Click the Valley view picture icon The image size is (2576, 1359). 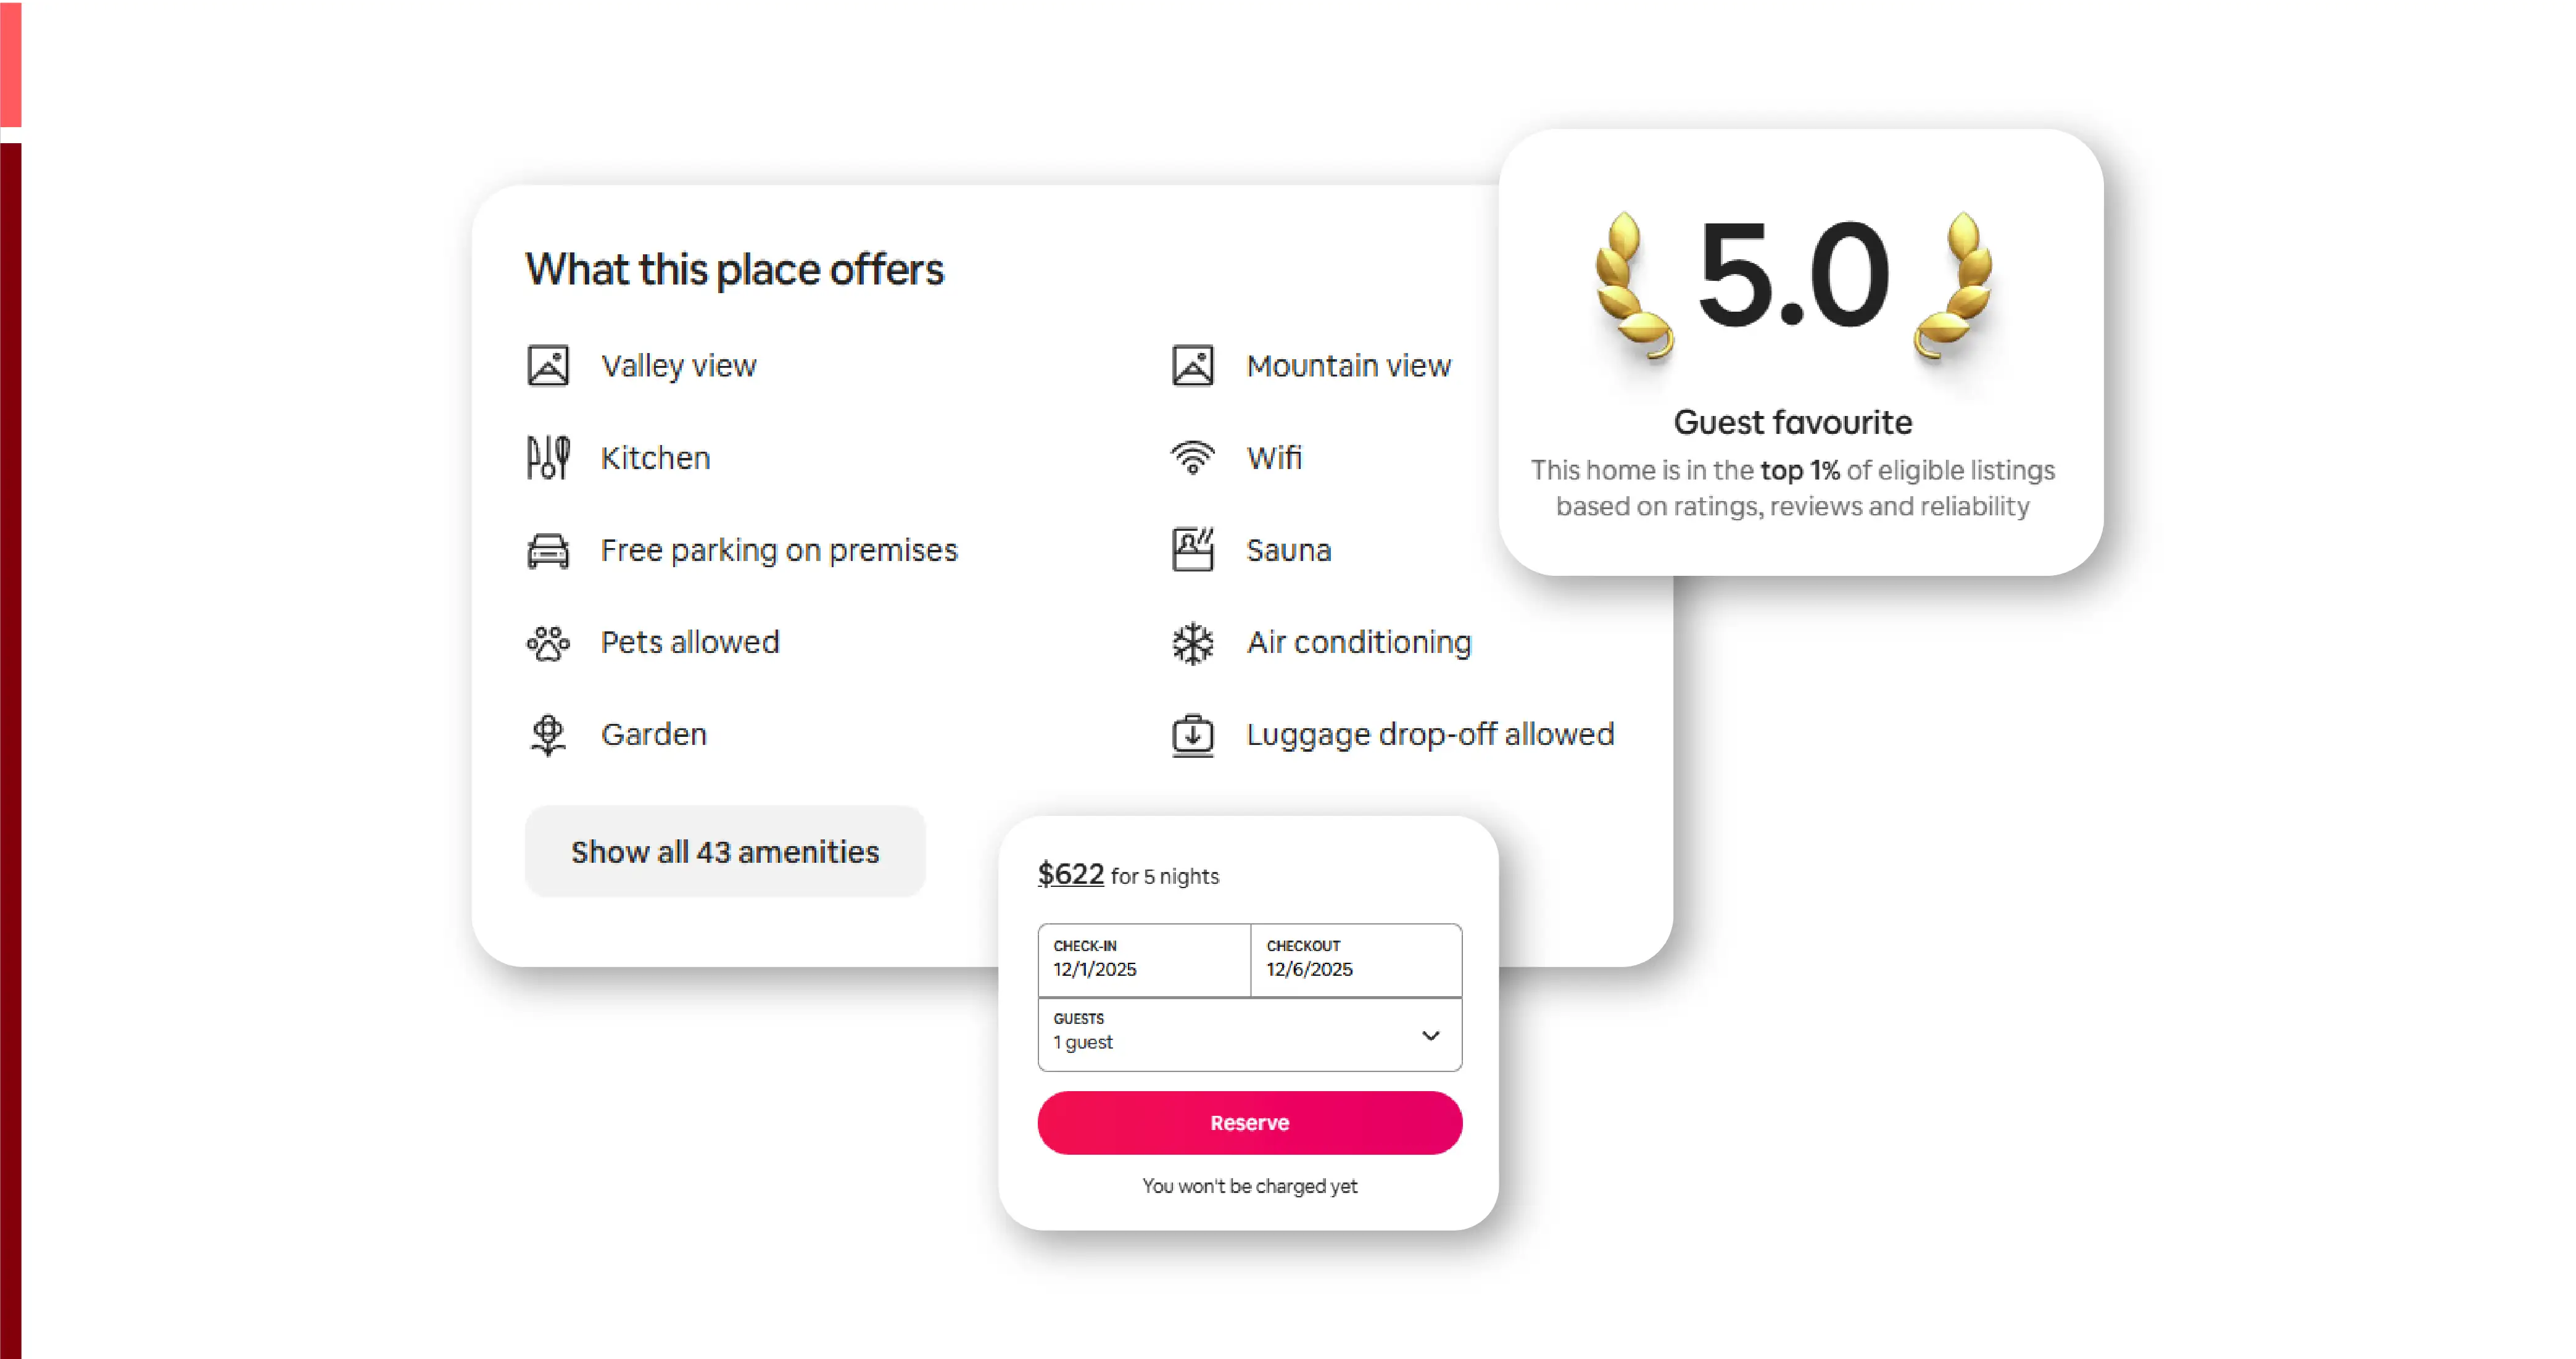coord(548,366)
